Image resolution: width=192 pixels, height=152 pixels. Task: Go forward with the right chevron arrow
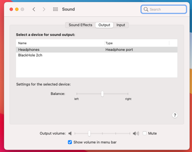[44, 9]
